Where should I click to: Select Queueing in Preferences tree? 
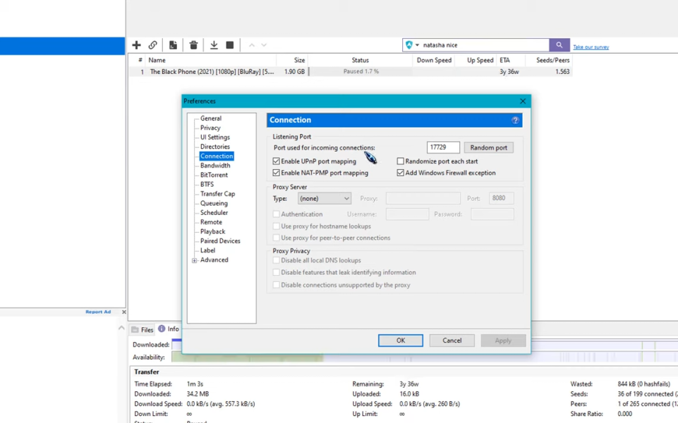pyautogui.click(x=214, y=204)
